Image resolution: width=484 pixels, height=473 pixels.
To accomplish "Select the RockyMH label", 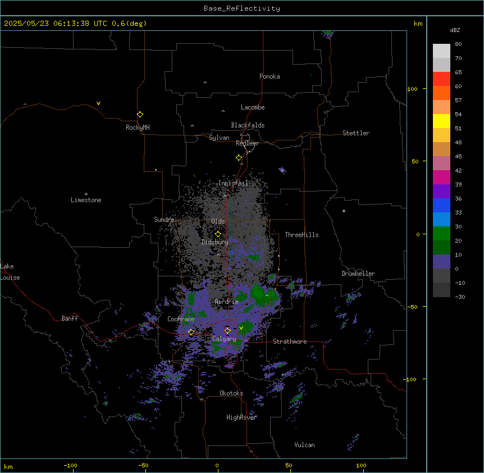I will (138, 128).
